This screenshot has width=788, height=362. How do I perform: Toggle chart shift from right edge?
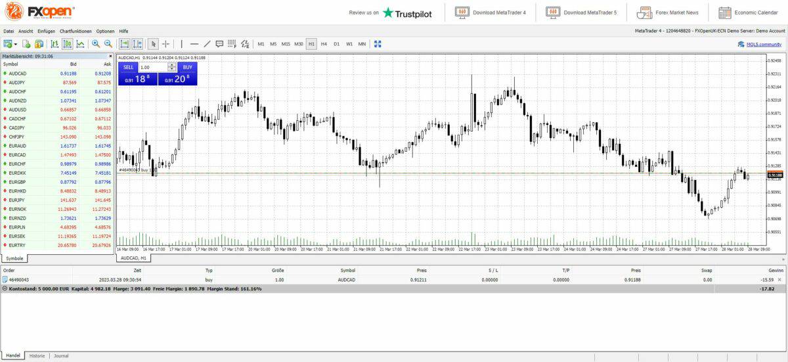[137, 44]
